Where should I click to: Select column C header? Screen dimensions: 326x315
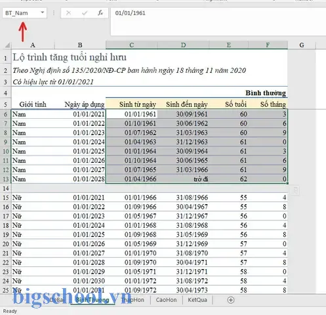pos(132,45)
